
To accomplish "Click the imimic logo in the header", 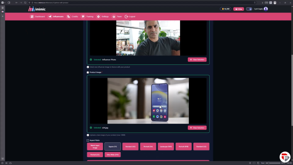I will [37, 9].
